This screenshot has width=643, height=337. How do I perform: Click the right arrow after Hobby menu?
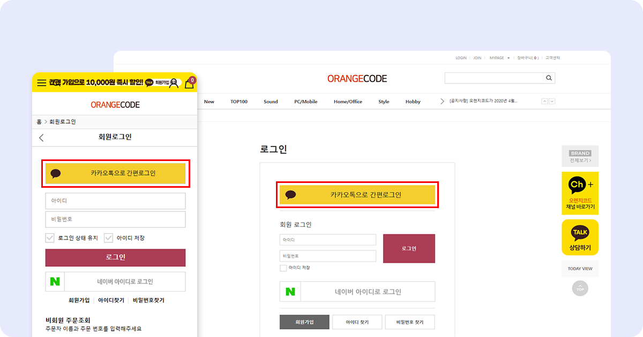pyautogui.click(x=442, y=101)
